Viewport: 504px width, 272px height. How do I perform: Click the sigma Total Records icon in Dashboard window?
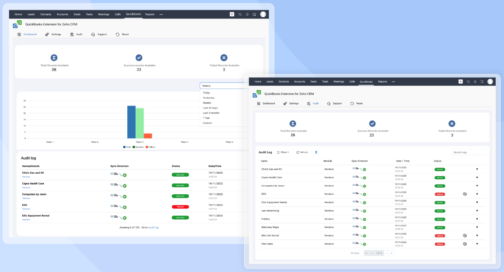(x=54, y=58)
